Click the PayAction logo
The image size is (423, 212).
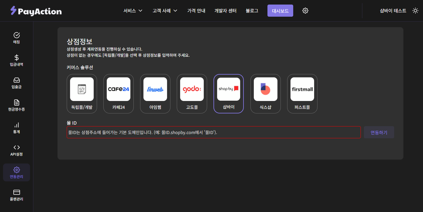pyautogui.click(x=36, y=11)
